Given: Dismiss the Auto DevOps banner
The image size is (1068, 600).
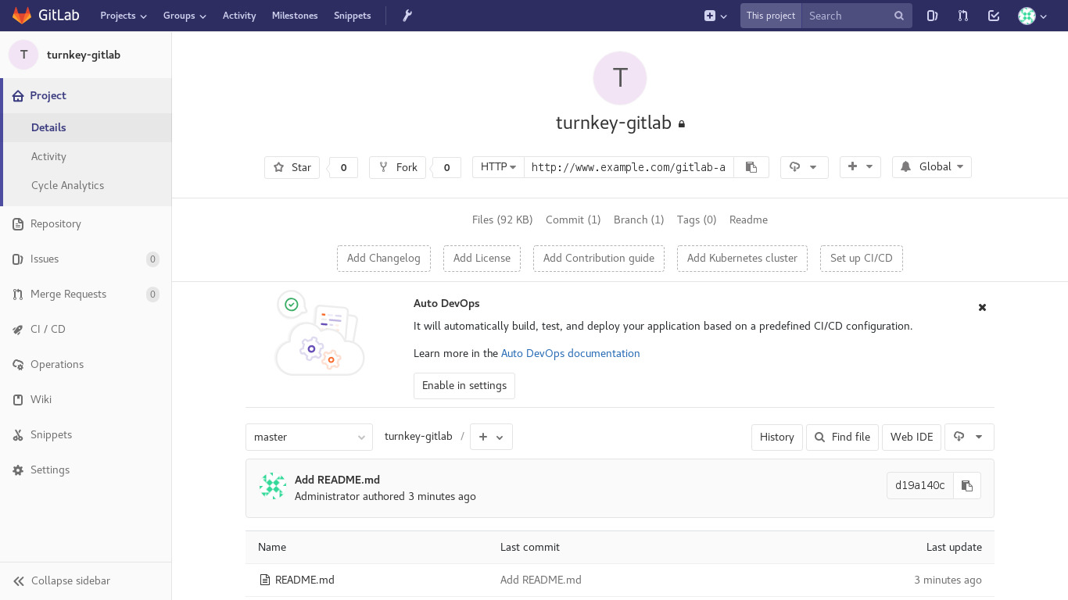Looking at the screenshot, I should (982, 308).
